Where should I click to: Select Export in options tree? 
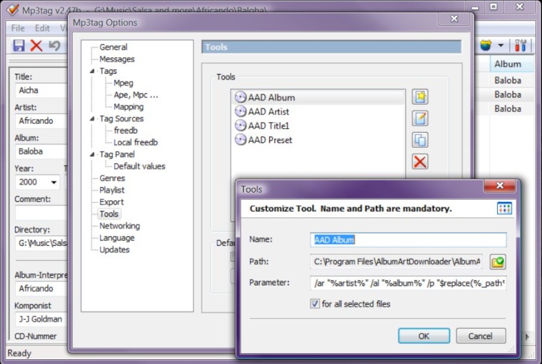111,202
